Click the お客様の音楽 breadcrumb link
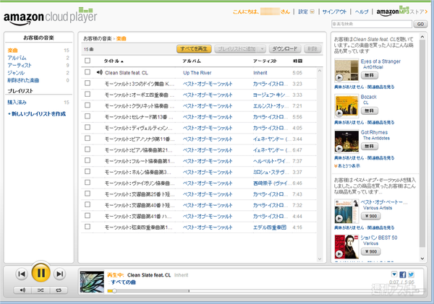This screenshot has width=434, height=304. (x=97, y=39)
